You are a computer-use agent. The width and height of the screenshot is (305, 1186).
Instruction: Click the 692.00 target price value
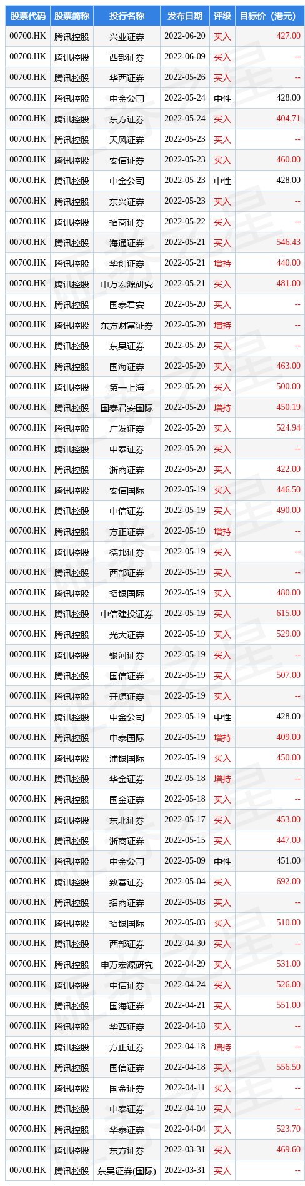click(x=288, y=882)
